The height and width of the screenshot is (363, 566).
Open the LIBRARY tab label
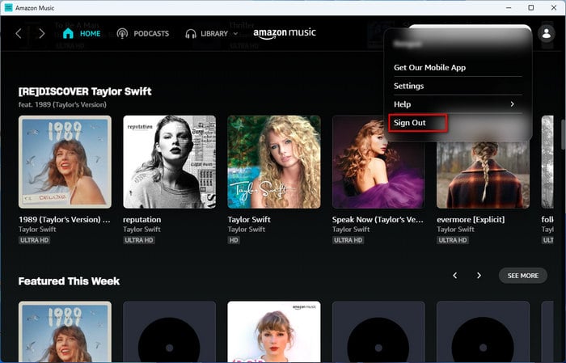point(214,34)
